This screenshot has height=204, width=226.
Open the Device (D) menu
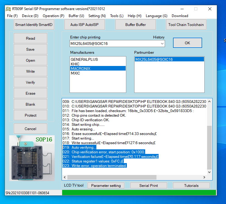tap(30, 16)
